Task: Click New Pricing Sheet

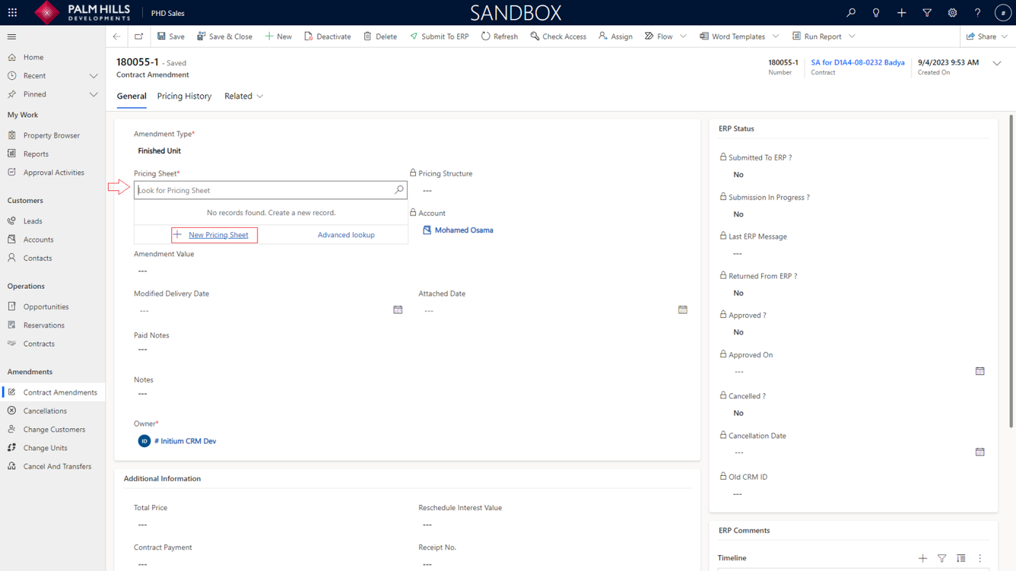Action: [215, 235]
